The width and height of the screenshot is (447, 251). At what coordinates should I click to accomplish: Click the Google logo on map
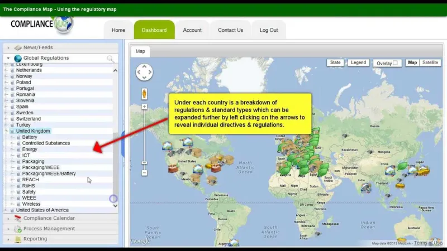[x=140, y=241]
